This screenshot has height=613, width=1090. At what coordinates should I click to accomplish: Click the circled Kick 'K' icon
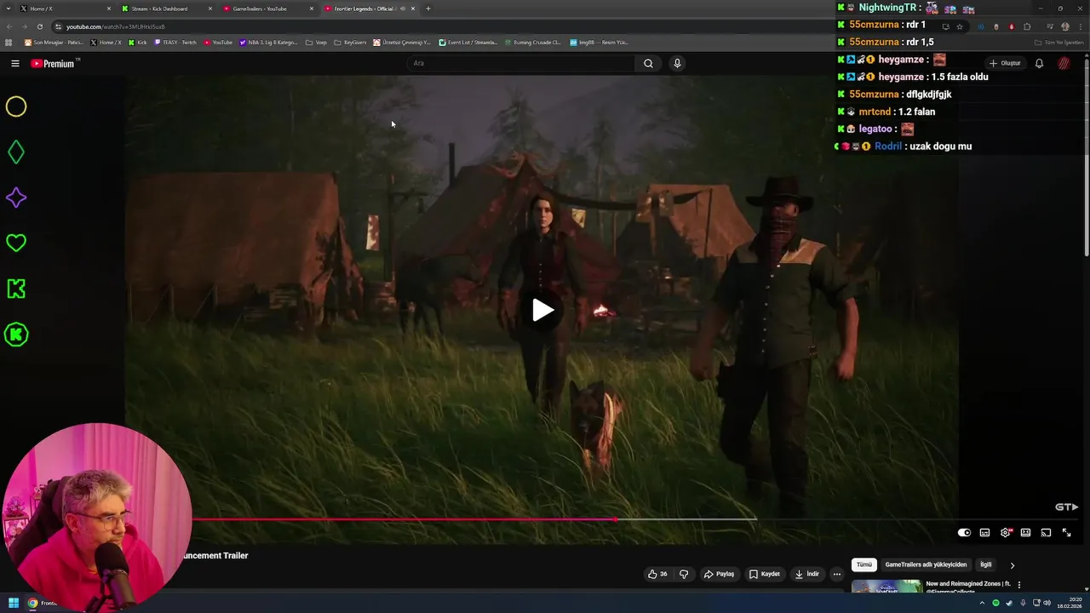coord(16,335)
